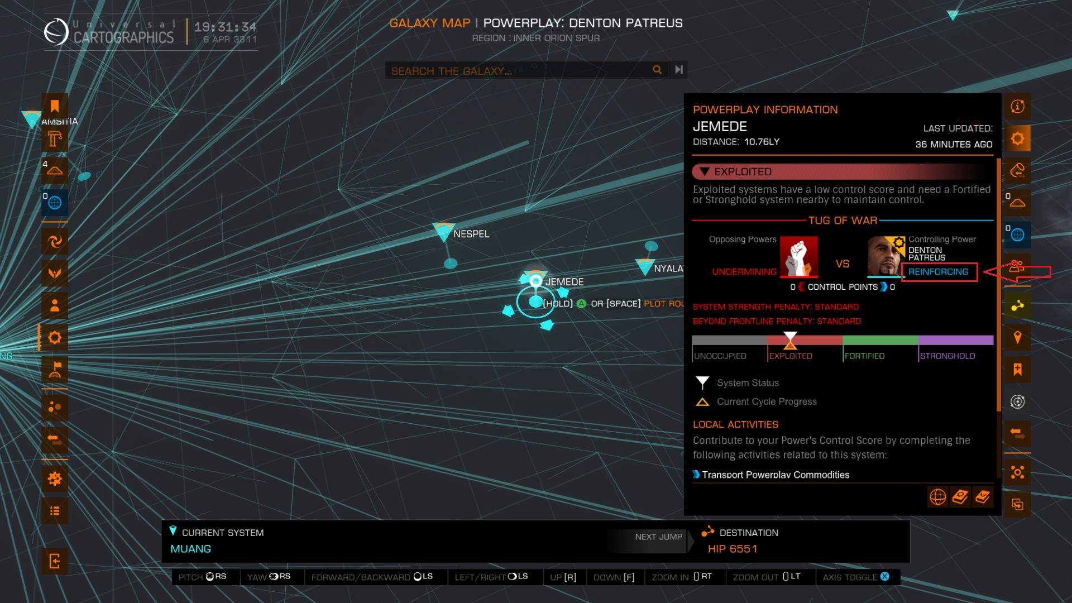Open the list view tab in left sidebar
The width and height of the screenshot is (1072, 603).
(x=55, y=511)
